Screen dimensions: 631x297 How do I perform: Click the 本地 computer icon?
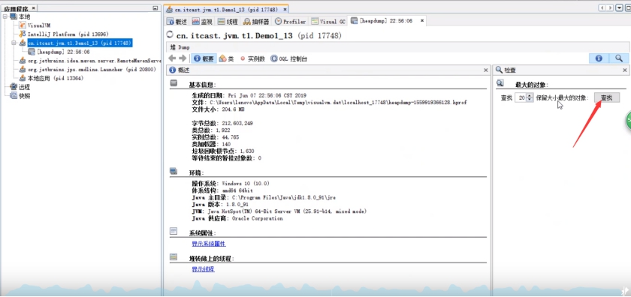tap(14, 16)
